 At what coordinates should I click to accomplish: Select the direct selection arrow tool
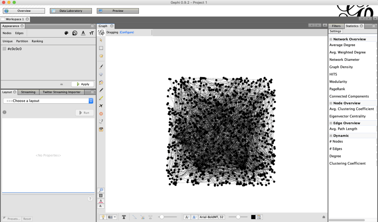[x=101, y=40]
